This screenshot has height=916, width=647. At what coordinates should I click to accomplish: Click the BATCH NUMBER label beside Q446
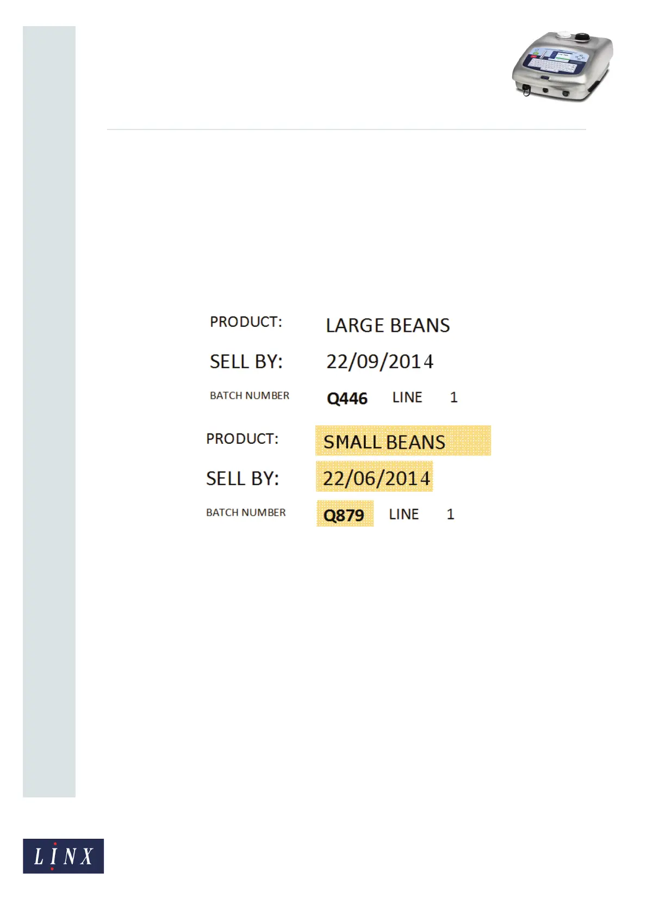tap(250, 396)
